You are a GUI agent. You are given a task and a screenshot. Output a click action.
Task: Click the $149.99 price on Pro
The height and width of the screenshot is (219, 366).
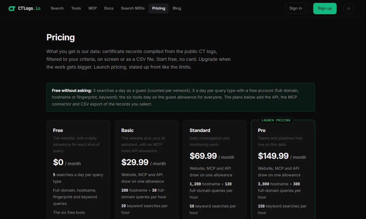tap(273, 156)
